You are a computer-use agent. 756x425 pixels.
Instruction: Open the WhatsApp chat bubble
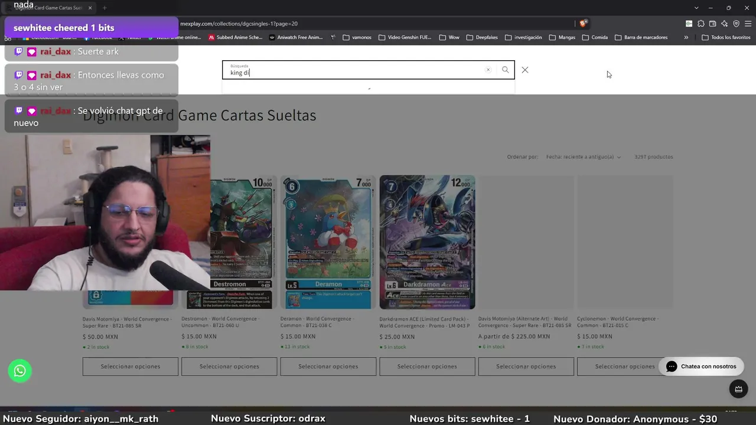coord(19,371)
